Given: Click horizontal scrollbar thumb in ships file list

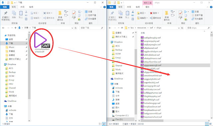Looking at the screenshot, I should coord(152,121).
